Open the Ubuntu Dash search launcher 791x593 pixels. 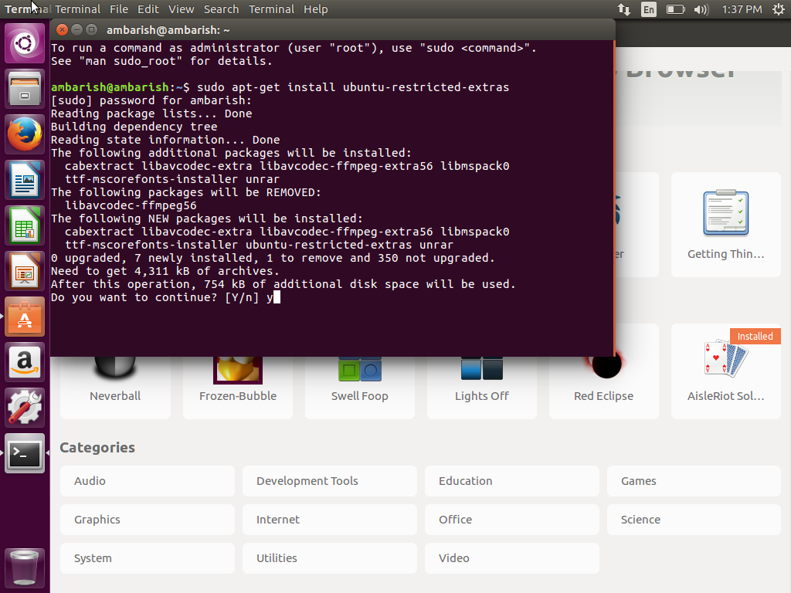point(25,43)
